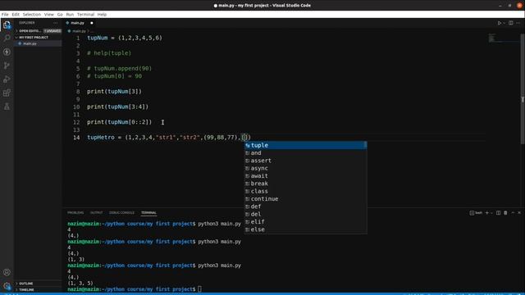Open Explorer panel More Actions ellipsis
525x295 pixels.
56,23
